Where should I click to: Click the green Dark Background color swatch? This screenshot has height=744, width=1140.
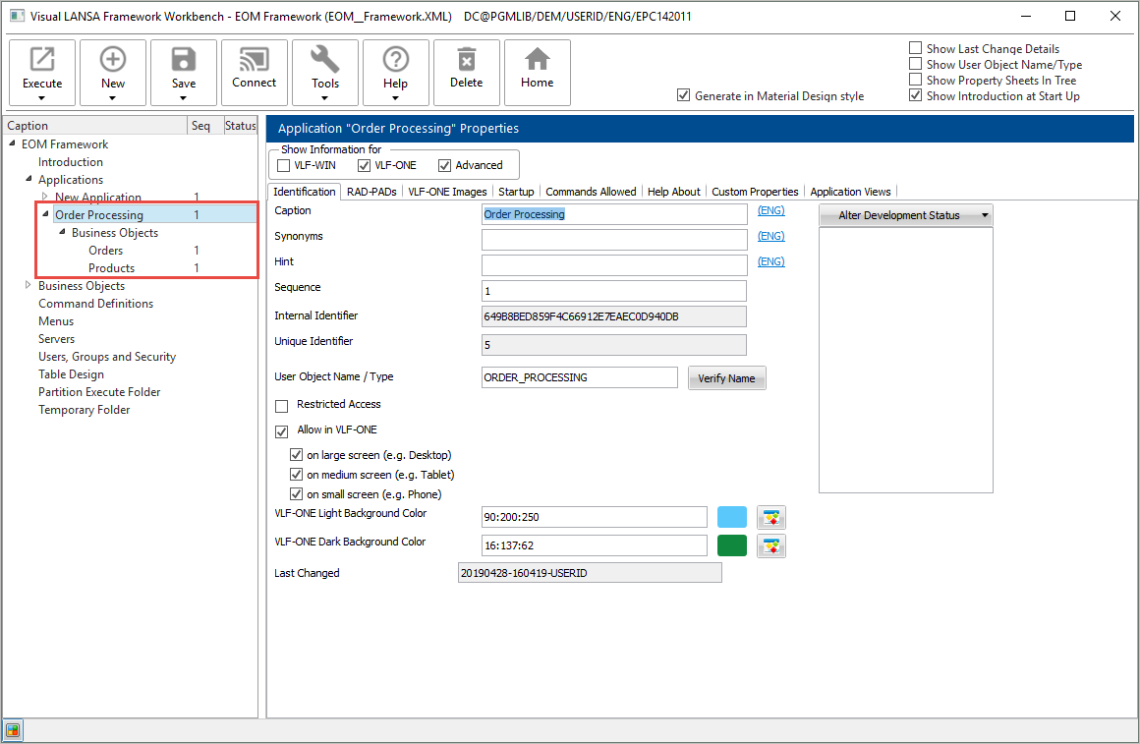click(732, 545)
